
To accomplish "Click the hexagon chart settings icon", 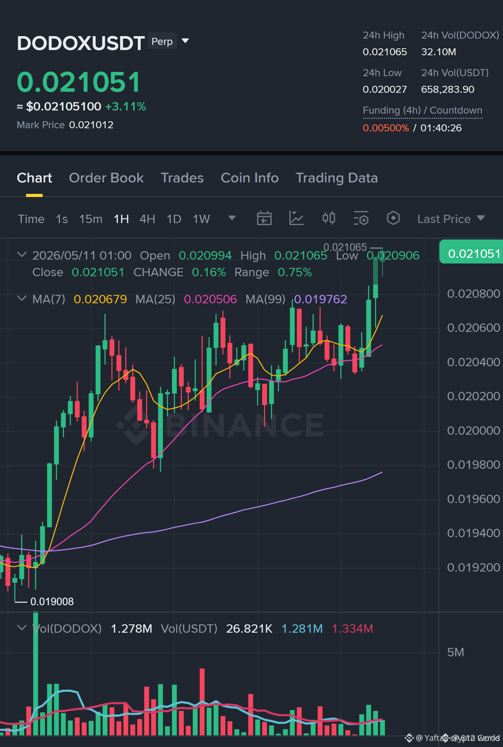I will pos(393,219).
